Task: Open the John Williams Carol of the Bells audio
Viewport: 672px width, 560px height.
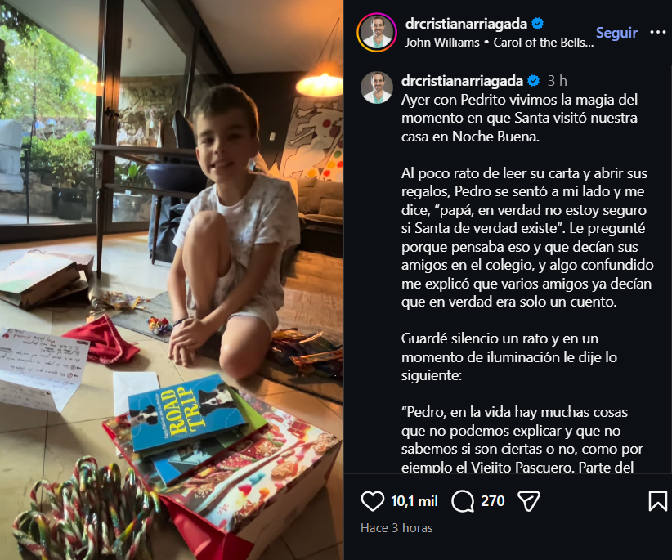Action: coord(500,43)
